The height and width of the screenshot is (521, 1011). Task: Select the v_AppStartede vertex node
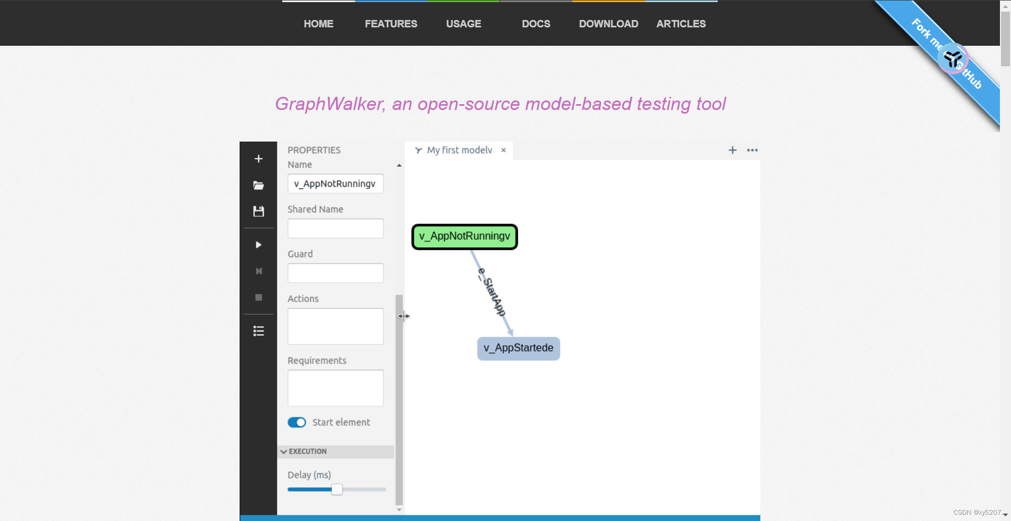click(518, 348)
